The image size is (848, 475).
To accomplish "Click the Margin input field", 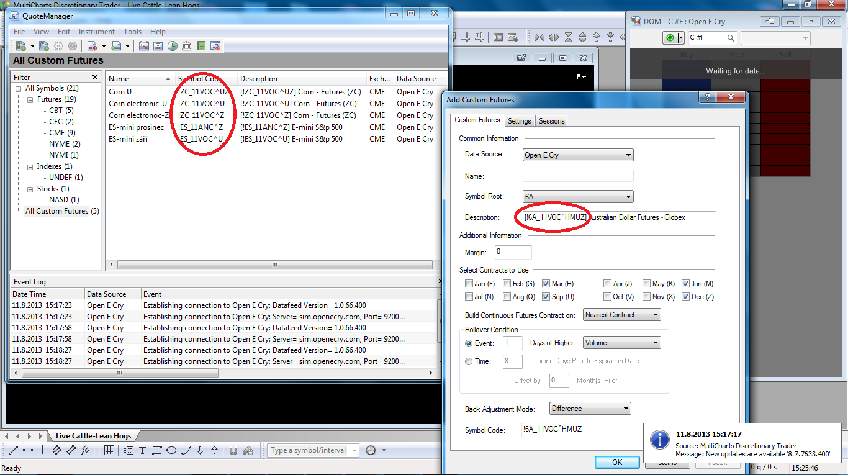I will tap(513, 252).
